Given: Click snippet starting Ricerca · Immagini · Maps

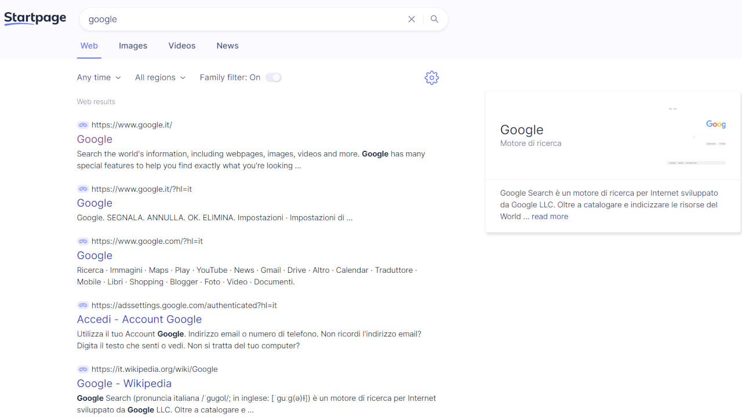Looking at the screenshot, I should (247, 276).
